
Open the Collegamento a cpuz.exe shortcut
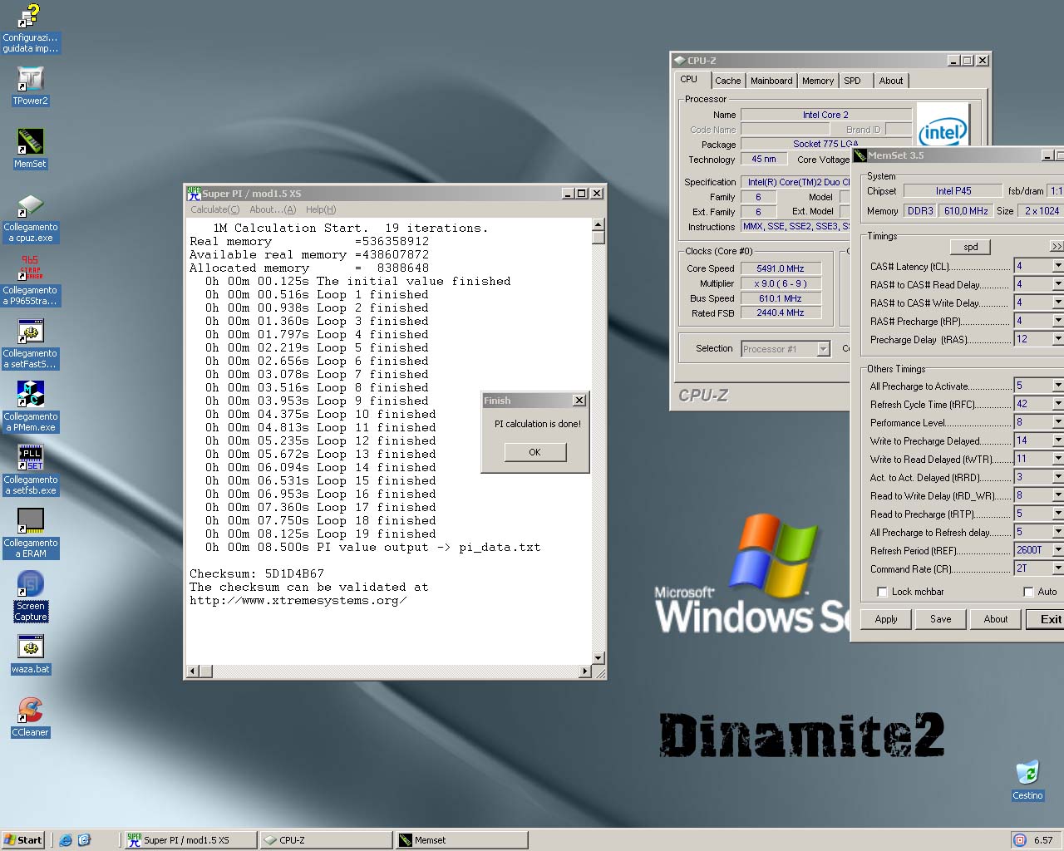[30, 219]
